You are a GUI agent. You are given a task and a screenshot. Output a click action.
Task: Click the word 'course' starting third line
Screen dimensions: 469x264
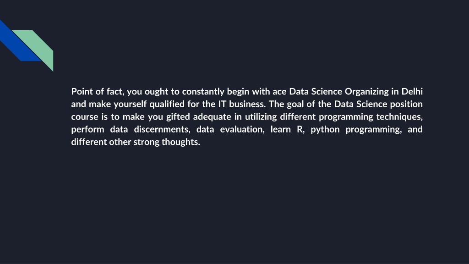click(x=85, y=117)
